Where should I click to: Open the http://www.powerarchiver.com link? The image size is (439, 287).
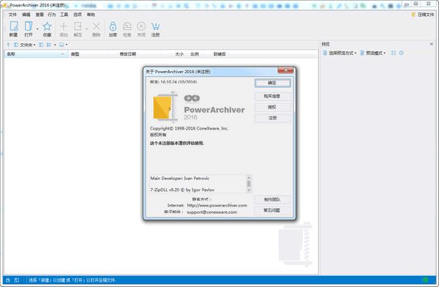(217, 206)
